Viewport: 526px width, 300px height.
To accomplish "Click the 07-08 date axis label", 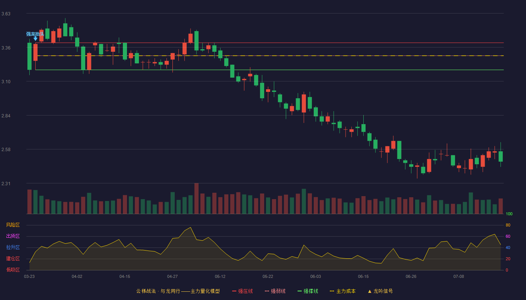I will [x=459, y=276].
